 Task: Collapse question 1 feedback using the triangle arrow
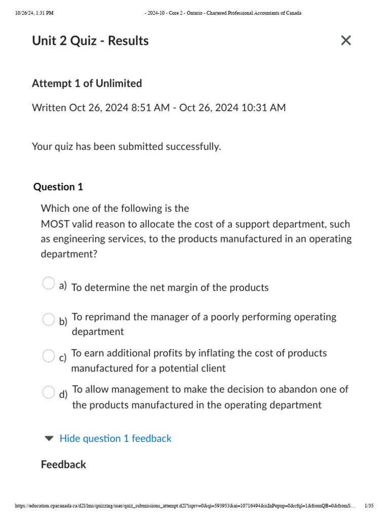[x=49, y=438]
